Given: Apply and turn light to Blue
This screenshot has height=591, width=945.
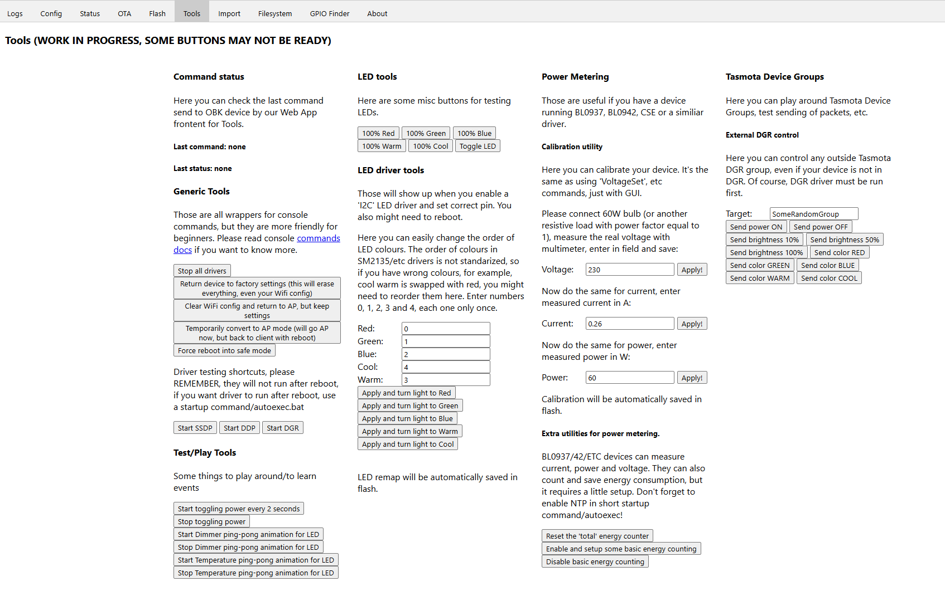Looking at the screenshot, I should [x=407, y=418].
